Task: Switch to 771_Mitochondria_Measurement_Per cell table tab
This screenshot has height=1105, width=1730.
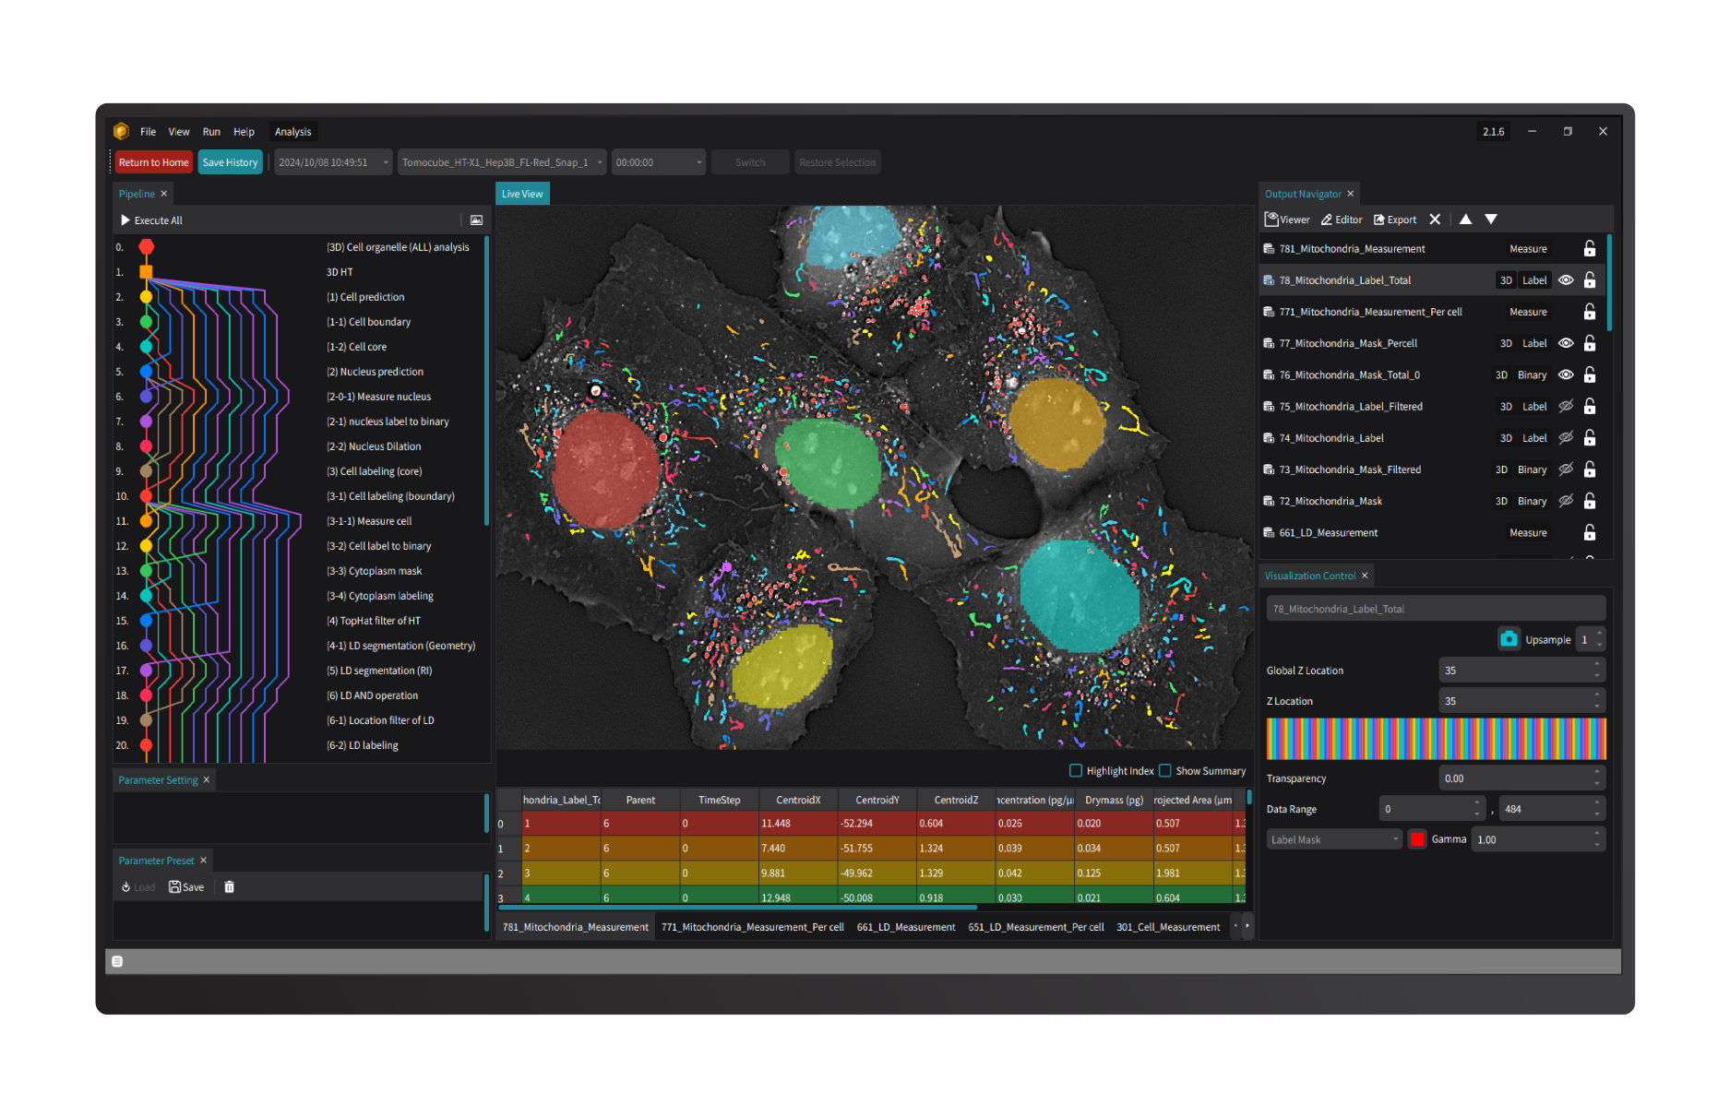Action: [x=752, y=927]
